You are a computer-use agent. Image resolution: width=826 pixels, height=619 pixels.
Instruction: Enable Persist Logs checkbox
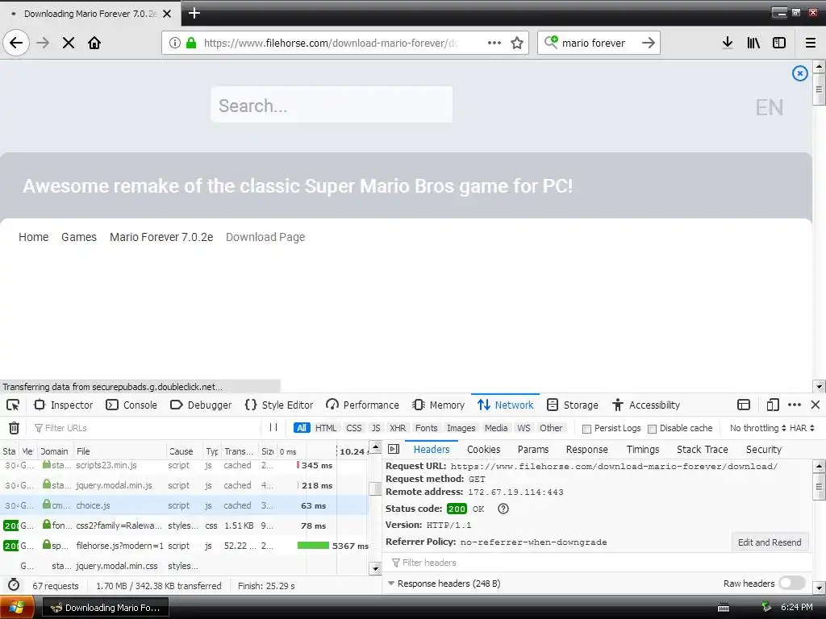point(586,429)
